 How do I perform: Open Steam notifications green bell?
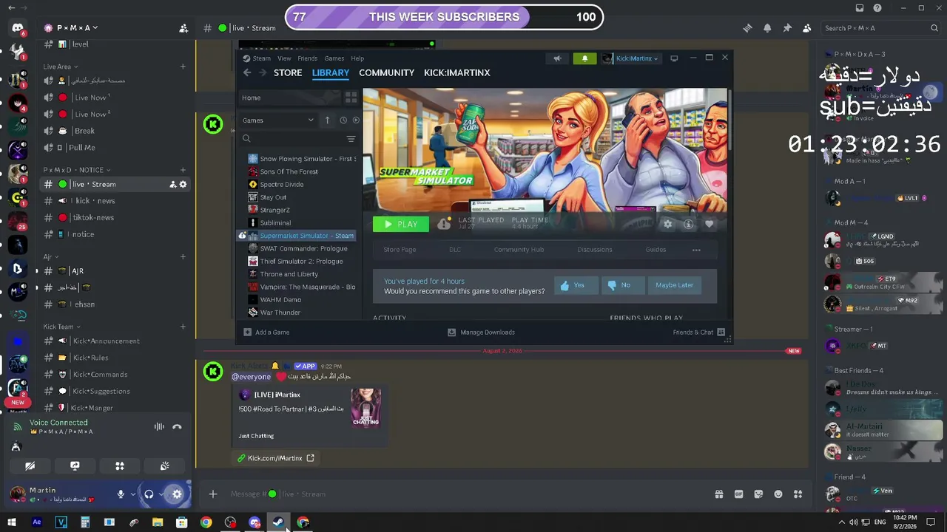(x=584, y=58)
